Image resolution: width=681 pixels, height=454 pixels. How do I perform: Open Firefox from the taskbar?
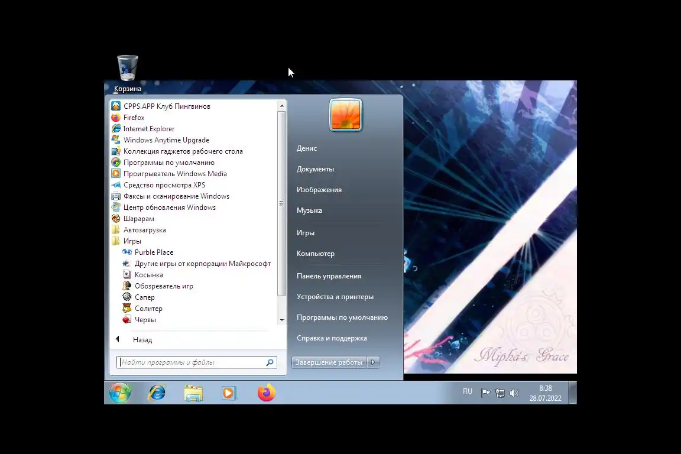[x=266, y=393]
